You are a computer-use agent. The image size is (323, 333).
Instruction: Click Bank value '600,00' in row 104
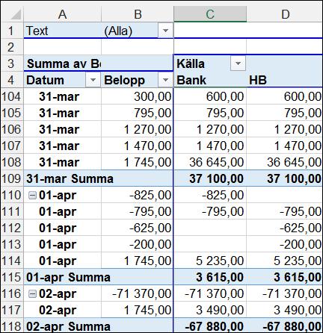click(210, 96)
